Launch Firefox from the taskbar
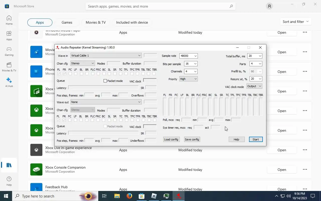The image size is (321, 201). coord(129,196)
